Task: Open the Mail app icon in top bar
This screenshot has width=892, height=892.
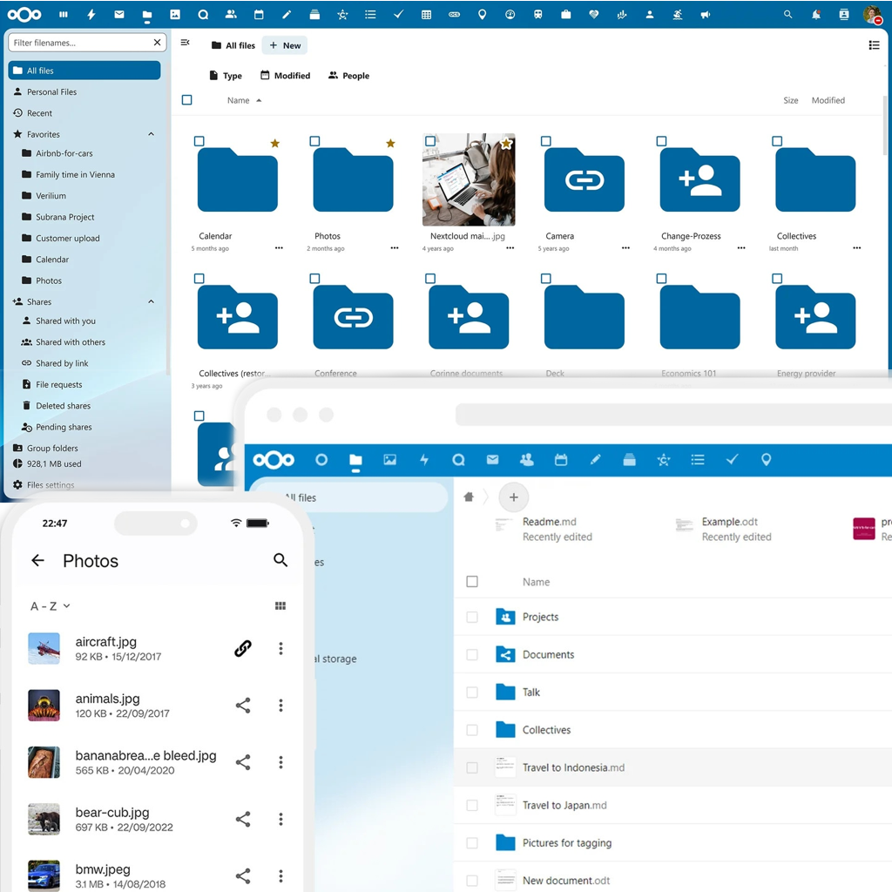Action: click(119, 15)
